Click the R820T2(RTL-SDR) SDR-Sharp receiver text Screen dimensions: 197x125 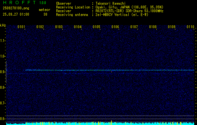(x=129, y=11)
